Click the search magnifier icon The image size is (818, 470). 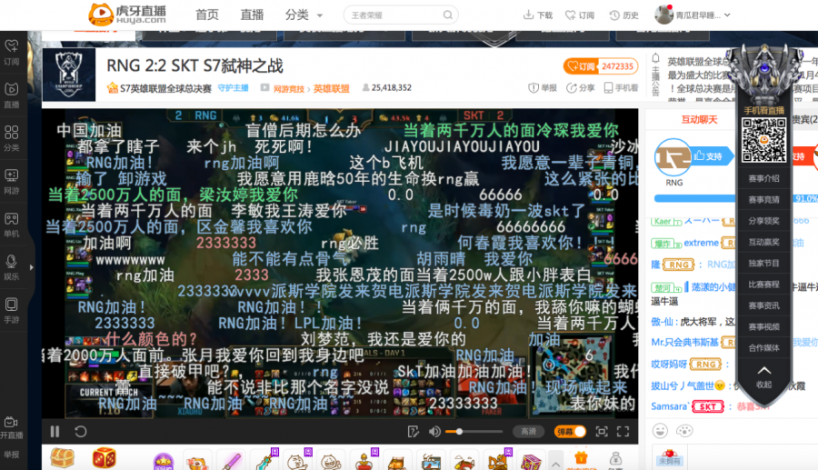(447, 15)
